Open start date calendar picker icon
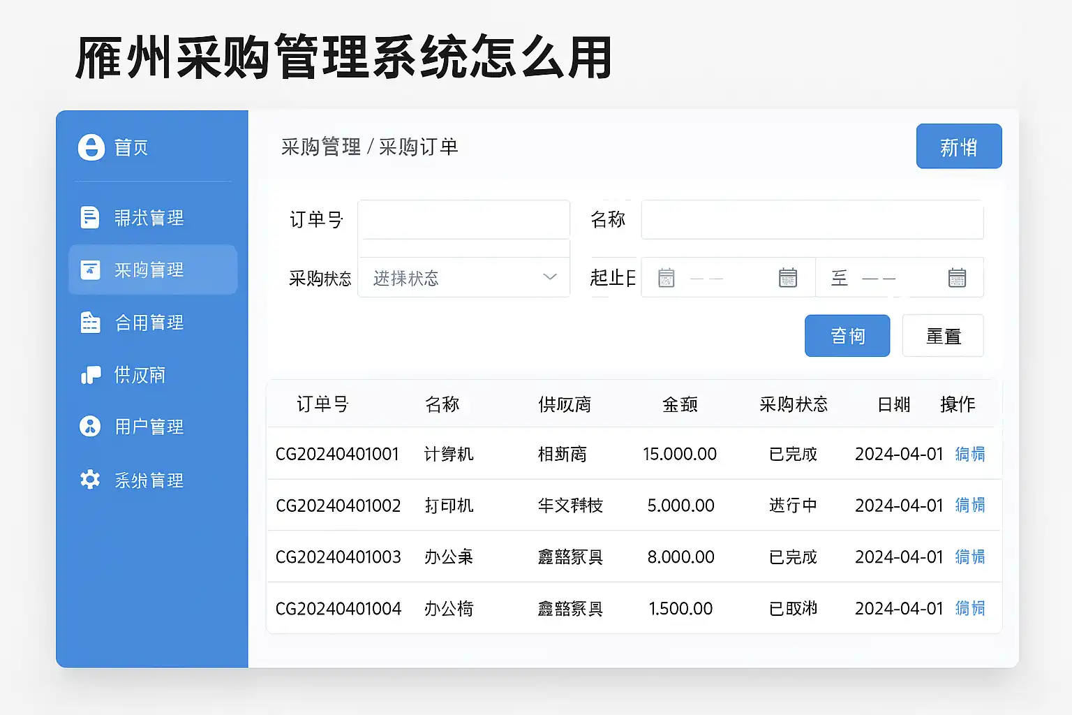Screen dimensions: 1072x715 788,278
